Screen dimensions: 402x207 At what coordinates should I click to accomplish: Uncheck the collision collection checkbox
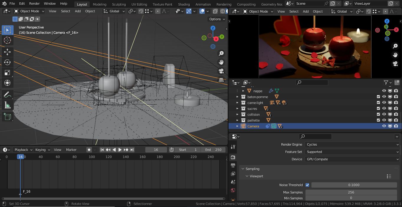(378, 114)
